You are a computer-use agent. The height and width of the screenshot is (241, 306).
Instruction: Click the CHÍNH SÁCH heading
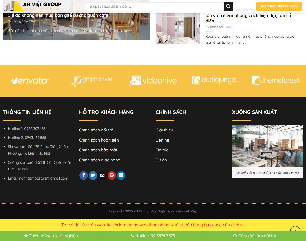(x=171, y=112)
